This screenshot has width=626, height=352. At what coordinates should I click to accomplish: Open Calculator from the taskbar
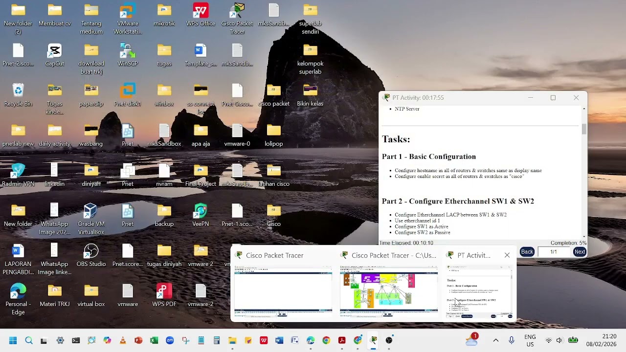pyautogui.click(x=217, y=340)
